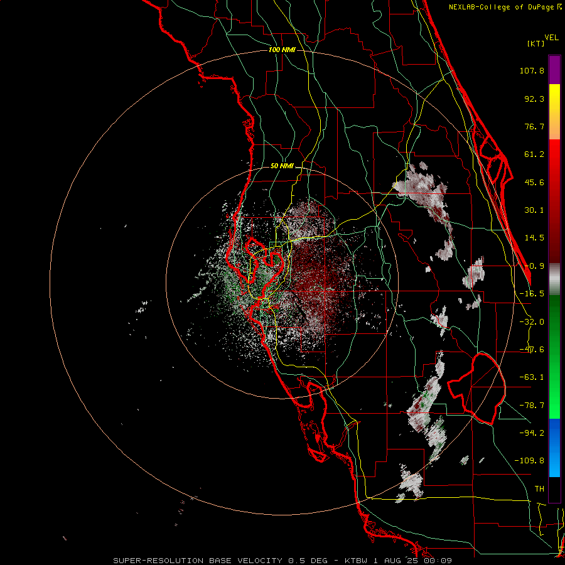Select the -47.6 velocity scale value
Image resolution: width=565 pixels, height=565 pixels.
click(532, 350)
